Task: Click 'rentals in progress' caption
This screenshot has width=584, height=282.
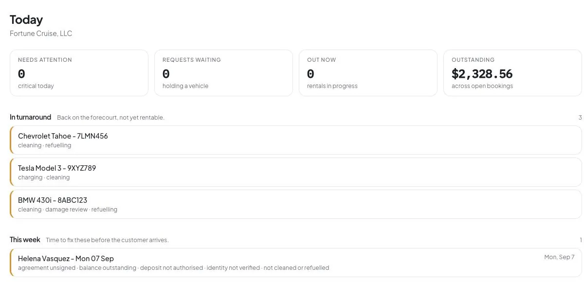Action: 332,86
